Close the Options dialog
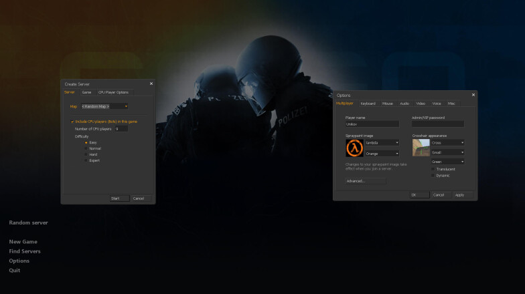This screenshot has height=294, width=525. click(473, 95)
